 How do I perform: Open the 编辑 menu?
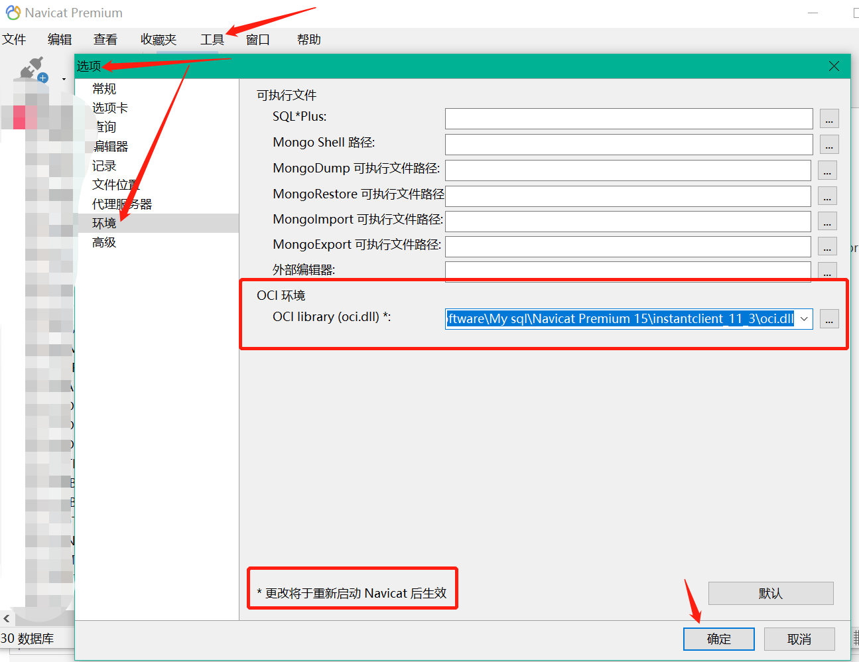pyautogui.click(x=60, y=40)
